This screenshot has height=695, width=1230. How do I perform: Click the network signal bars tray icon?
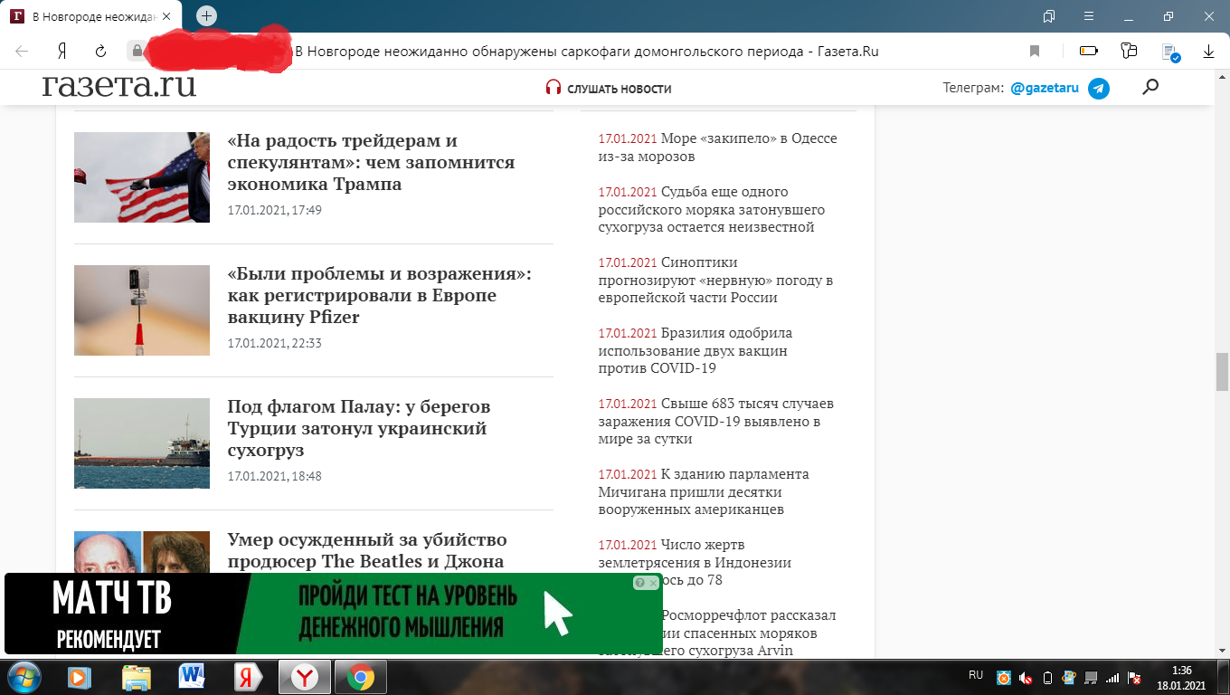1112,678
